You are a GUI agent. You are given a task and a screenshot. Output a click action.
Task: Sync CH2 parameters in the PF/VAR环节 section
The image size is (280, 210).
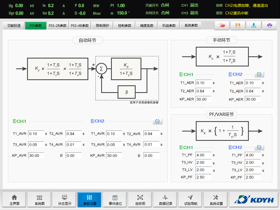point(259,147)
